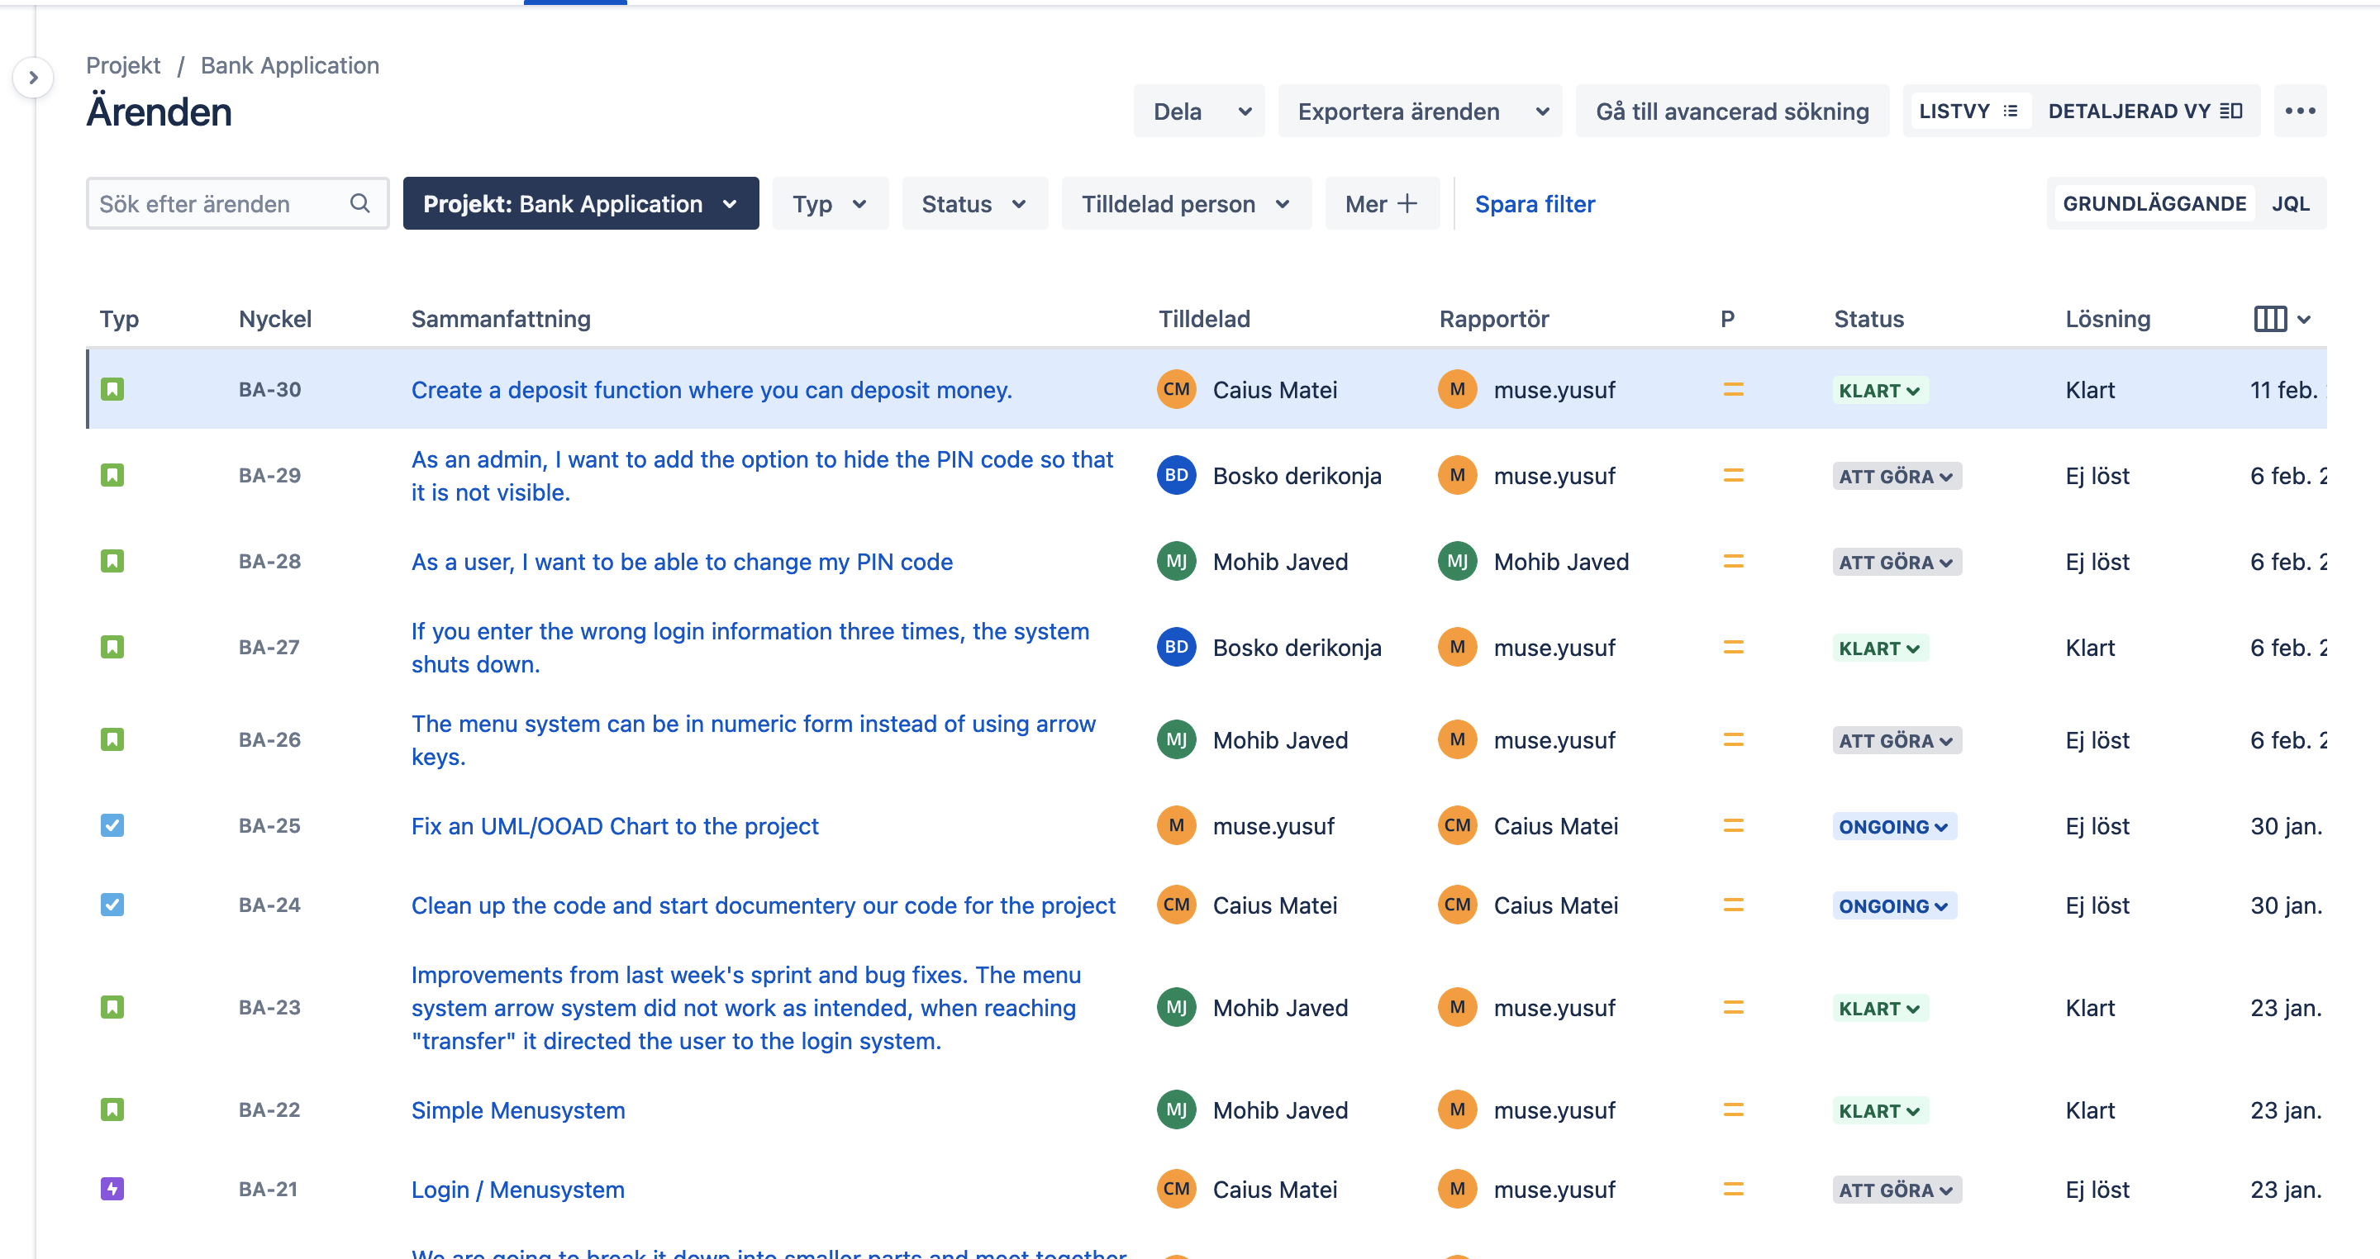Click Caius Matei reporter avatar on BA-24
The height and width of the screenshot is (1259, 2380).
[1457, 905]
